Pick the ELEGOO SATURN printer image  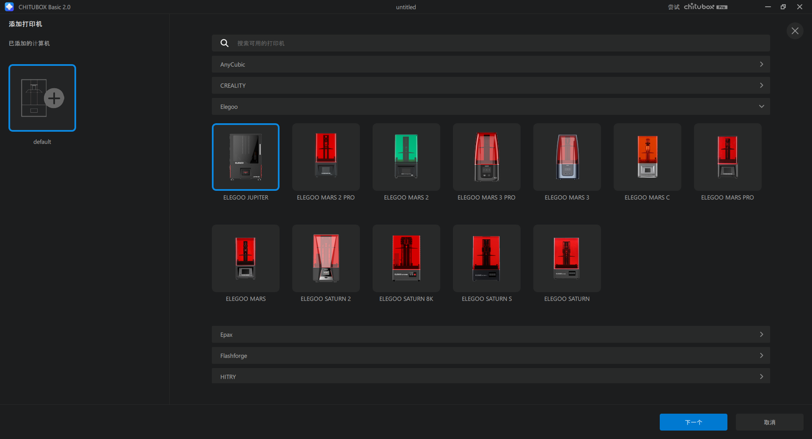pyautogui.click(x=567, y=258)
